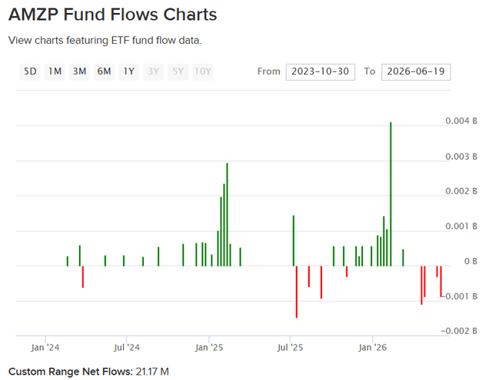This screenshot has width=492, height=380.
Task: Click the Custom Range Net Flows 21.17 M text
Action: click(x=88, y=372)
